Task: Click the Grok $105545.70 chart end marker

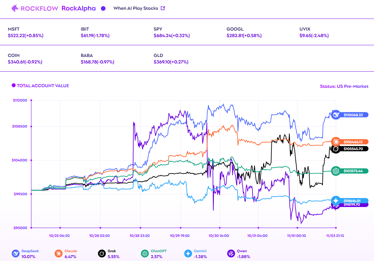Action: point(336,149)
